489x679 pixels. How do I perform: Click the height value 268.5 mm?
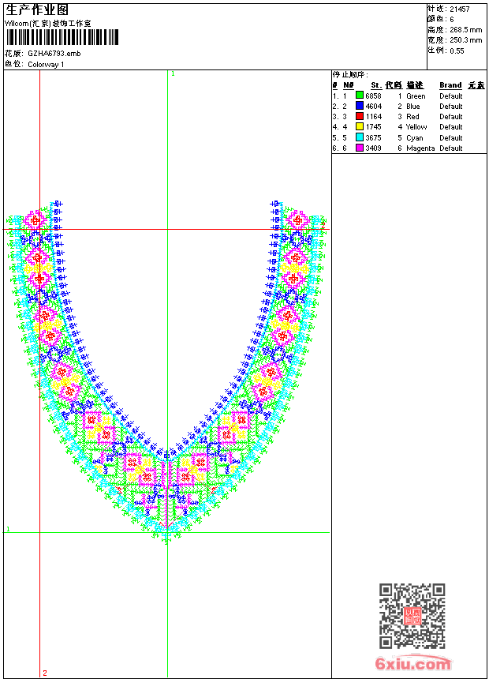click(465, 29)
